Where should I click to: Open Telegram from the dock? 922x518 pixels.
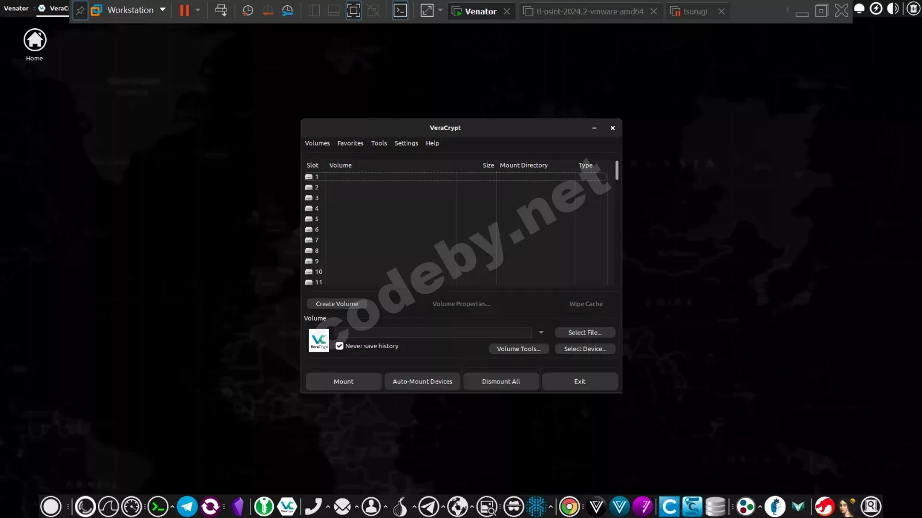pos(187,506)
